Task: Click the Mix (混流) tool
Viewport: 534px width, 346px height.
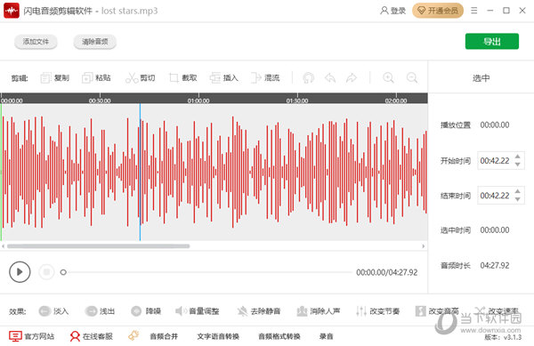Action: point(265,78)
